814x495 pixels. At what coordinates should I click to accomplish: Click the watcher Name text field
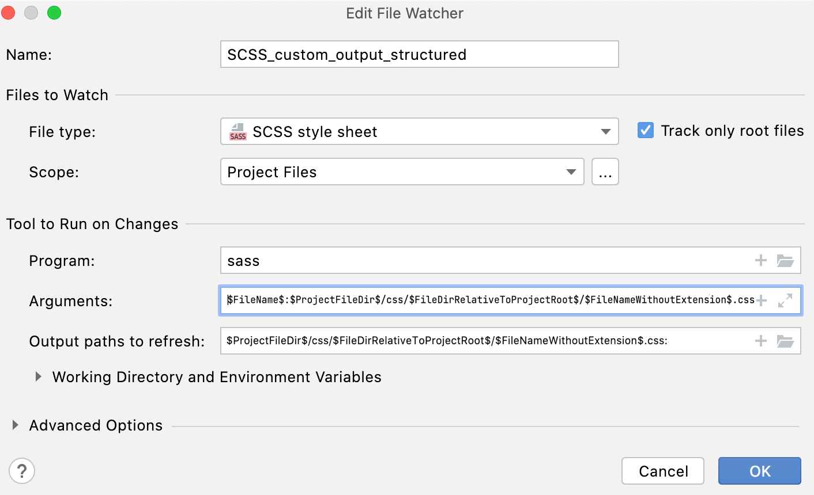coord(419,54)
